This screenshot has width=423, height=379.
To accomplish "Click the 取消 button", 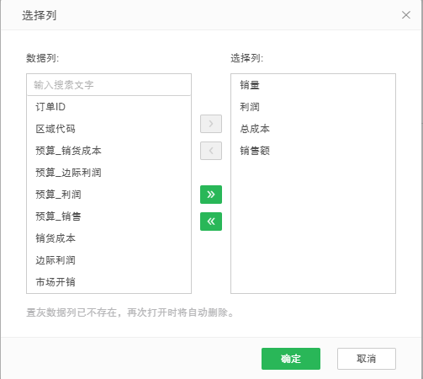I will 367,359.
